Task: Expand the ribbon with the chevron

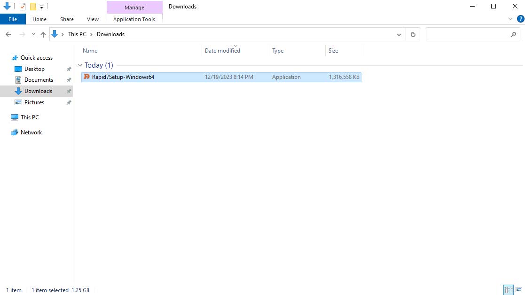Action: pyautogui.click(x=510, y=19)
